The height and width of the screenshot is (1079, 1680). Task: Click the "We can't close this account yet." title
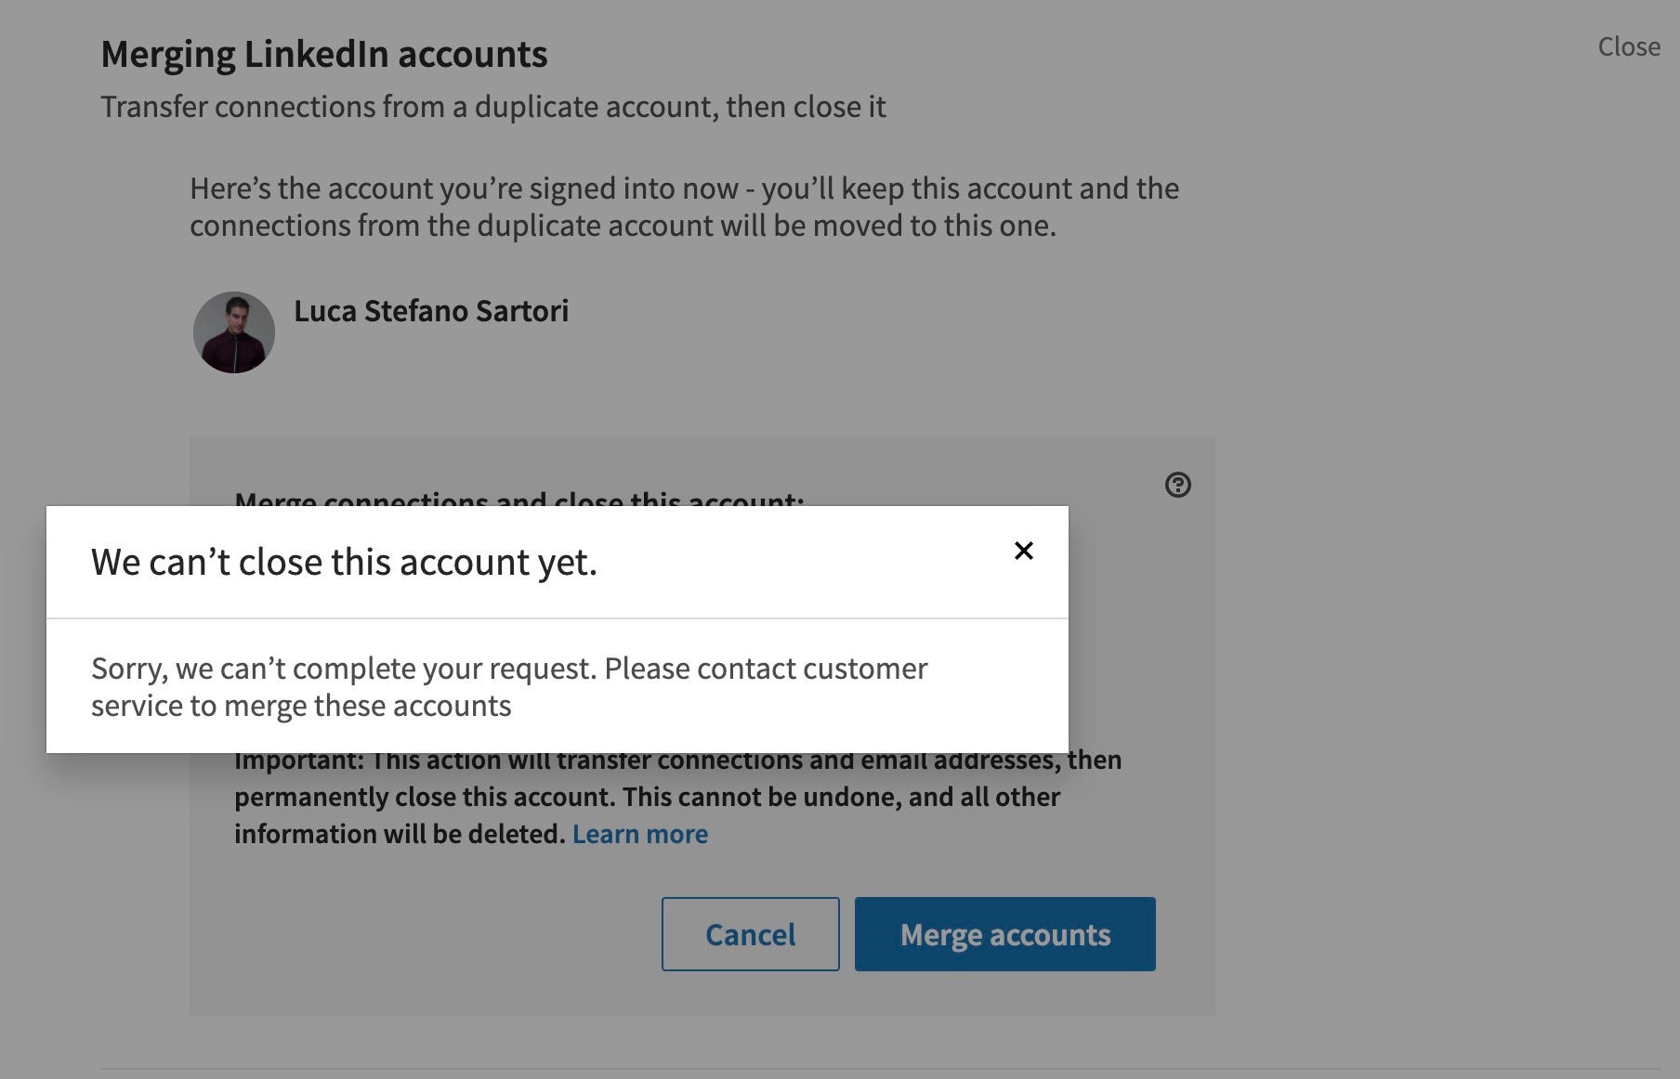coord(344,563)
